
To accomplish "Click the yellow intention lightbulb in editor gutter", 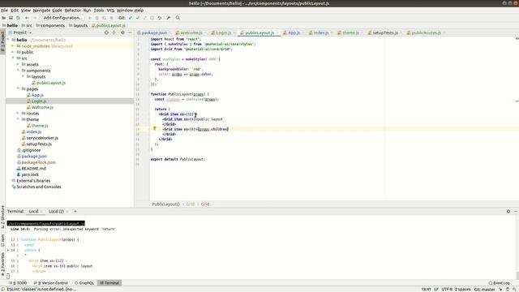I will coord(154,128).
